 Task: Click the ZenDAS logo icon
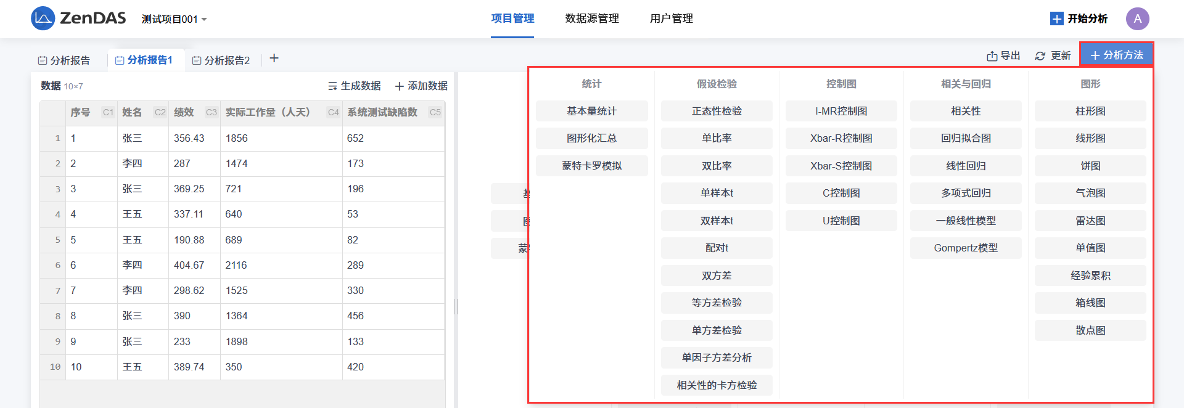click(43, 18)
